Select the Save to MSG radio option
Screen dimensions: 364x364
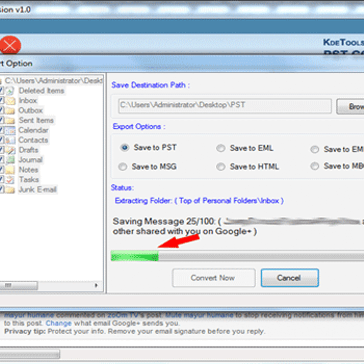pyautogui.click(x=123, y=167)
